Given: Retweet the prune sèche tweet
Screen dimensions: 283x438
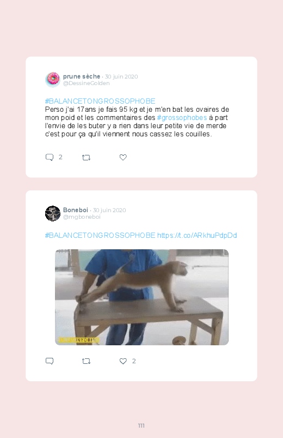Looking at the screenshot, I should click(86, 158).
